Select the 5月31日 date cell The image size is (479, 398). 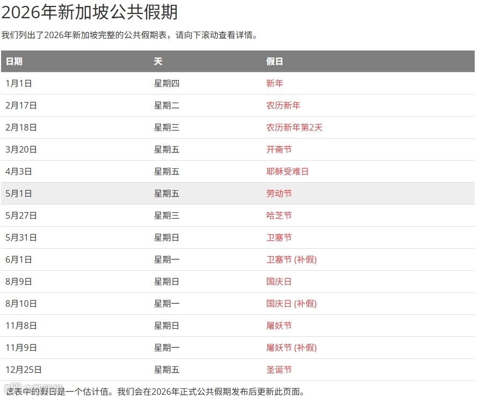click(21, 237)
